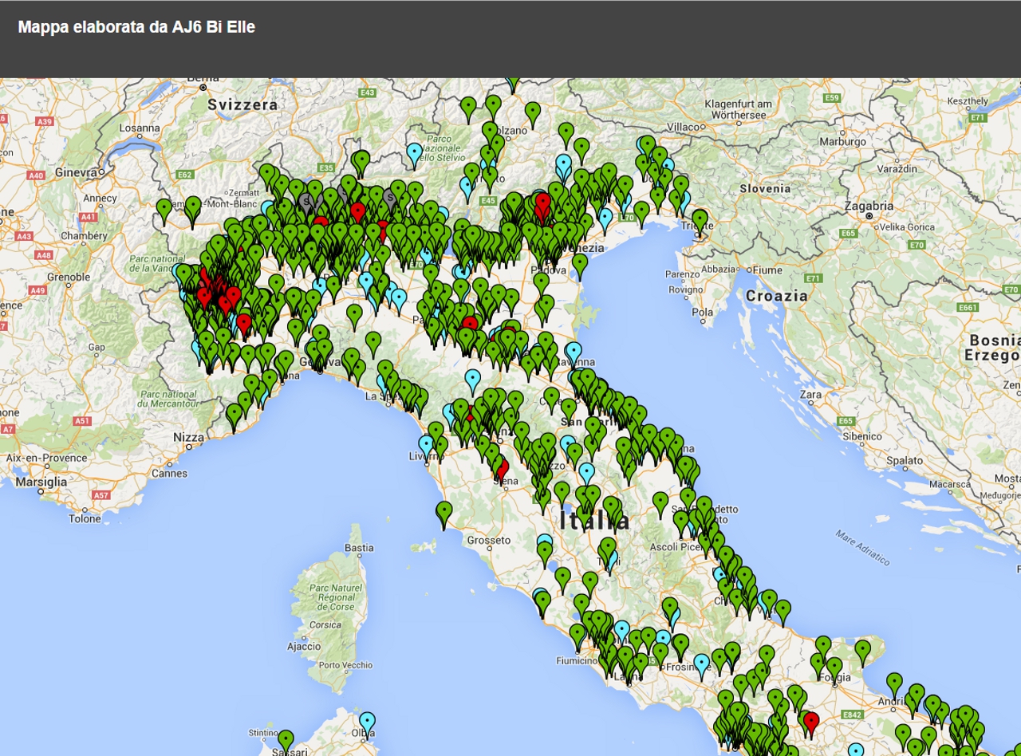Image resolution: width=1021 pixels, height=756 pixels.
Task: Click the 'Mare Adriatico' sea label
Action: tap(862, 548)
